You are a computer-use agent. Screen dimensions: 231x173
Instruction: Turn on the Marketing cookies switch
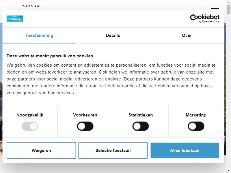196,126
